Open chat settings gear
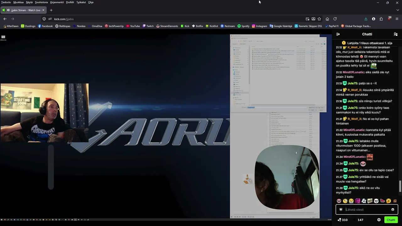This screenshot has width=402, height=226. [379, 220]
